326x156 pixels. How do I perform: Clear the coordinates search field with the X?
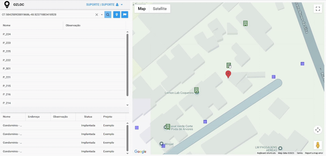pos(97,15)
